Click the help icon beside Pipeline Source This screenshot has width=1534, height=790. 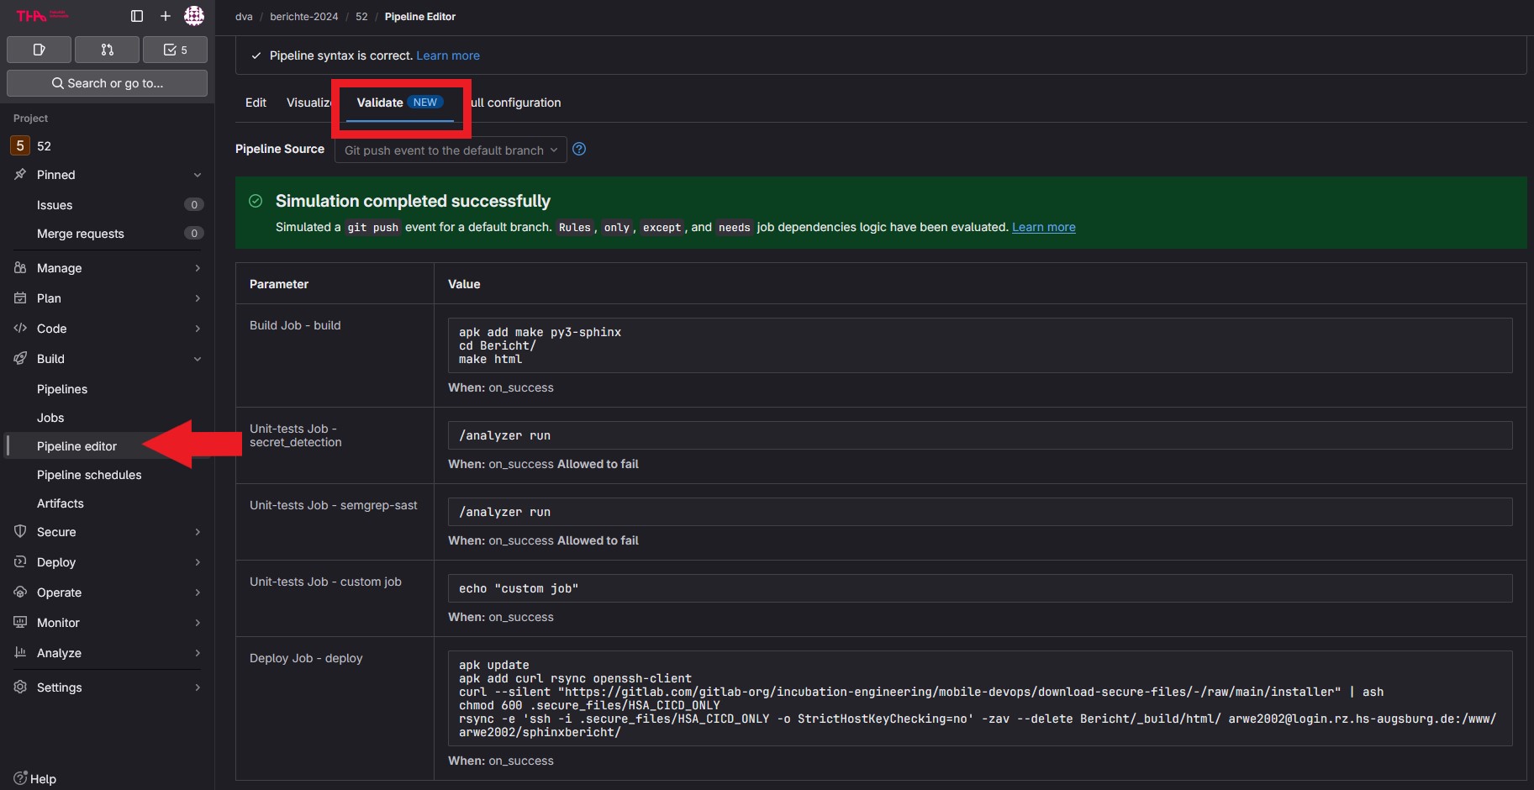[x=579, y=150]
